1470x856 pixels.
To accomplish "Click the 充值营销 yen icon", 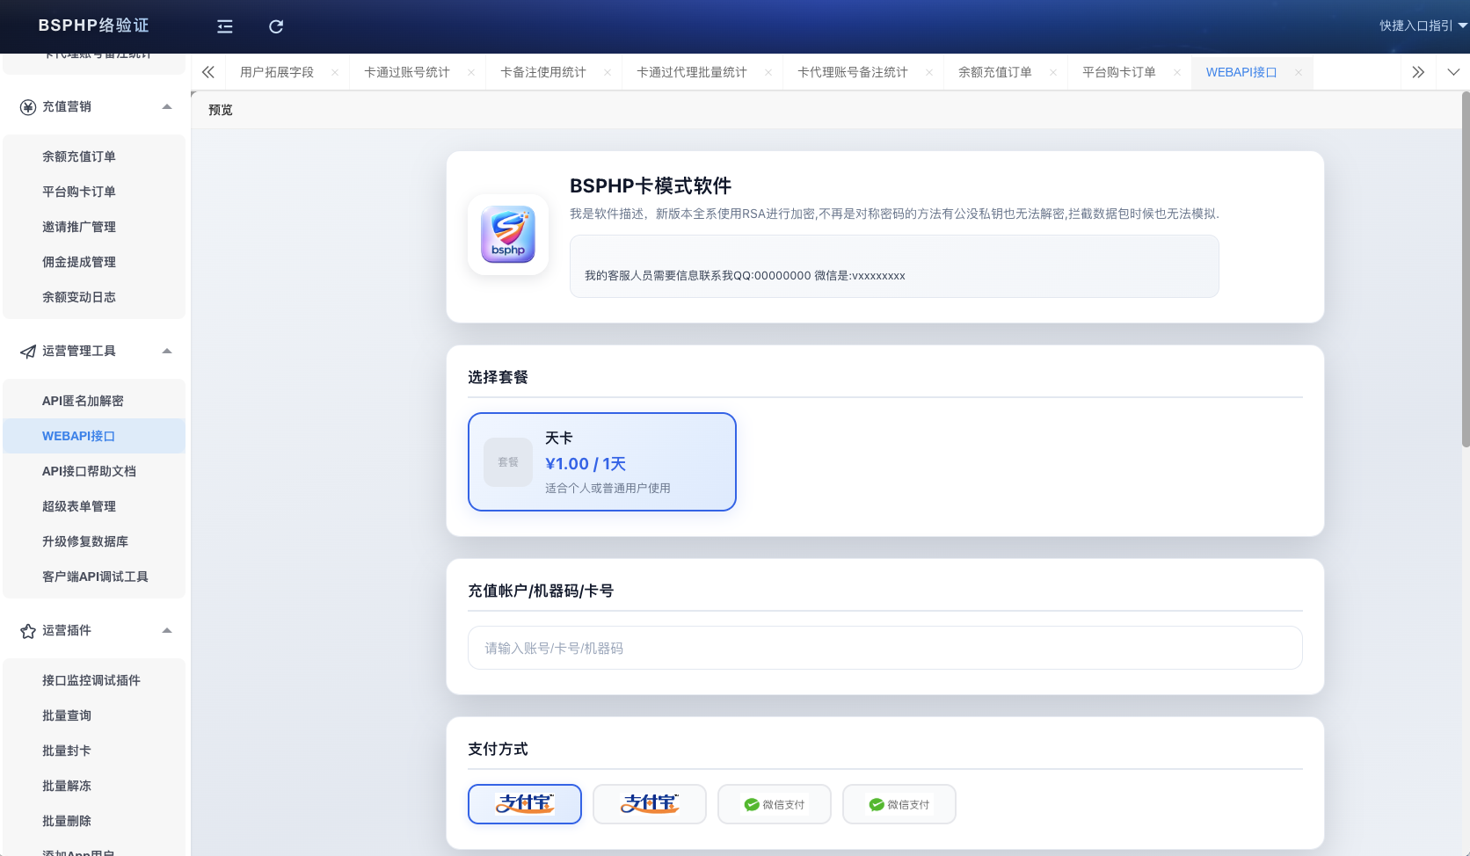I will [x=28, y=107].
